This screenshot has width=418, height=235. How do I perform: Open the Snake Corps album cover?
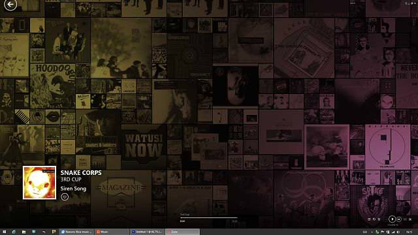pyautogui.click(x=39, y=183)
